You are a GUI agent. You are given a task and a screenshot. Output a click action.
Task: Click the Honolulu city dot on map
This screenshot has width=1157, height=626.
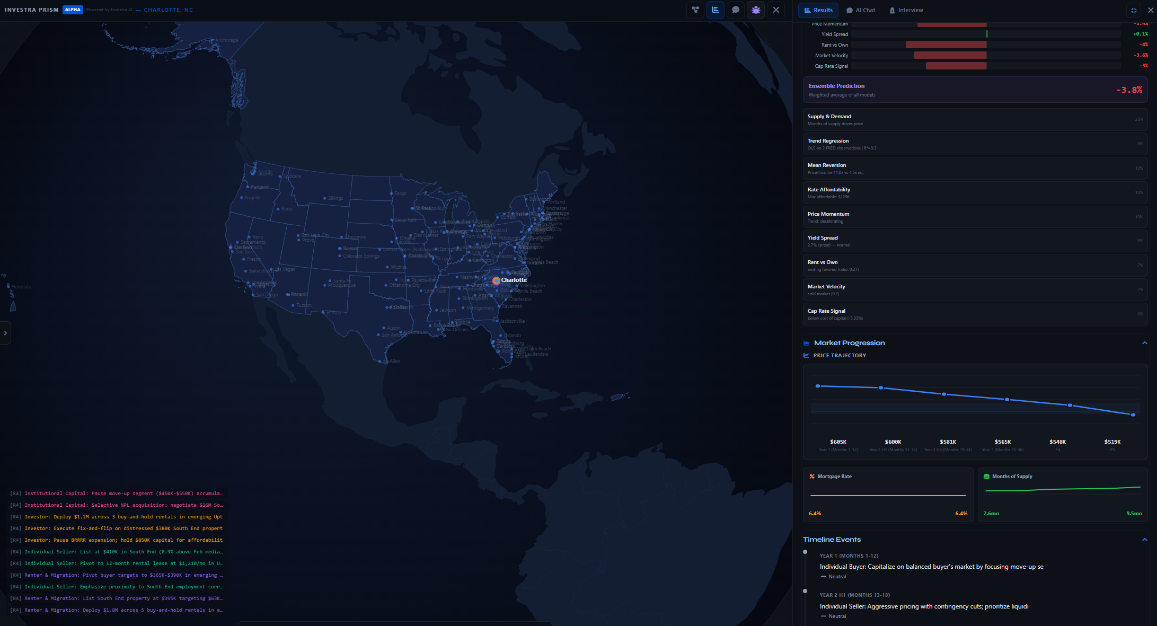[x=8, y=286]
